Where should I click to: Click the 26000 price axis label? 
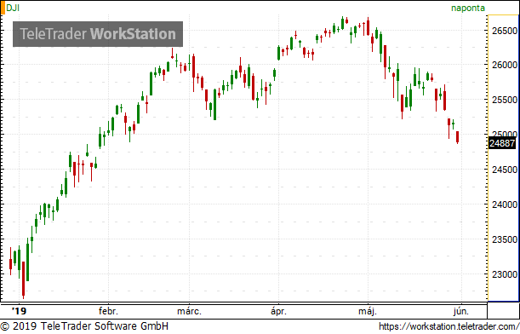[505, 65]
